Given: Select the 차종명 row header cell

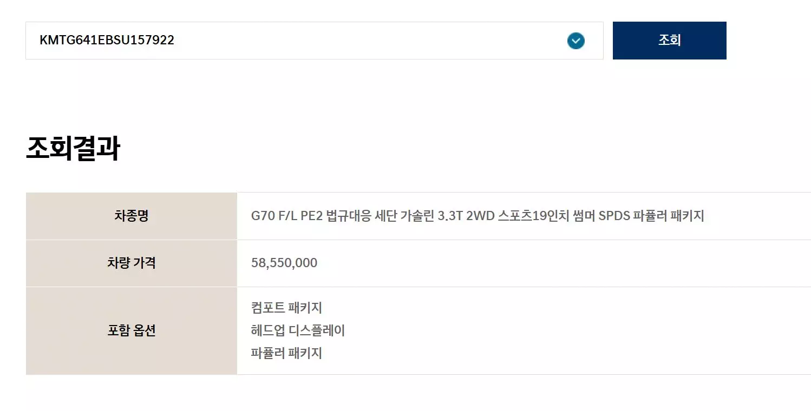Looking at the screenshot, I should point(131,216).
